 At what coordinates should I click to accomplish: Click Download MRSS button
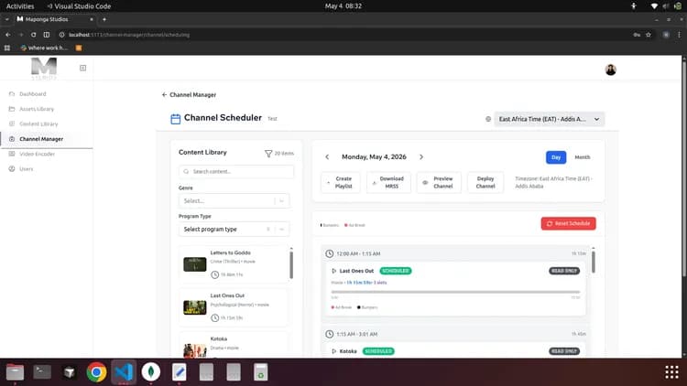point(388,183)
